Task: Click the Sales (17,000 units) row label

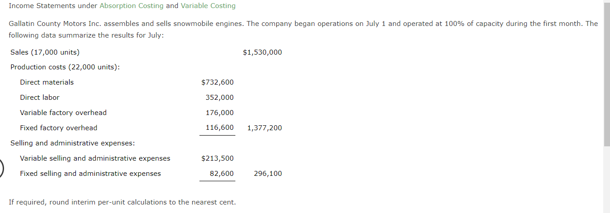Action: click(45, 52)
